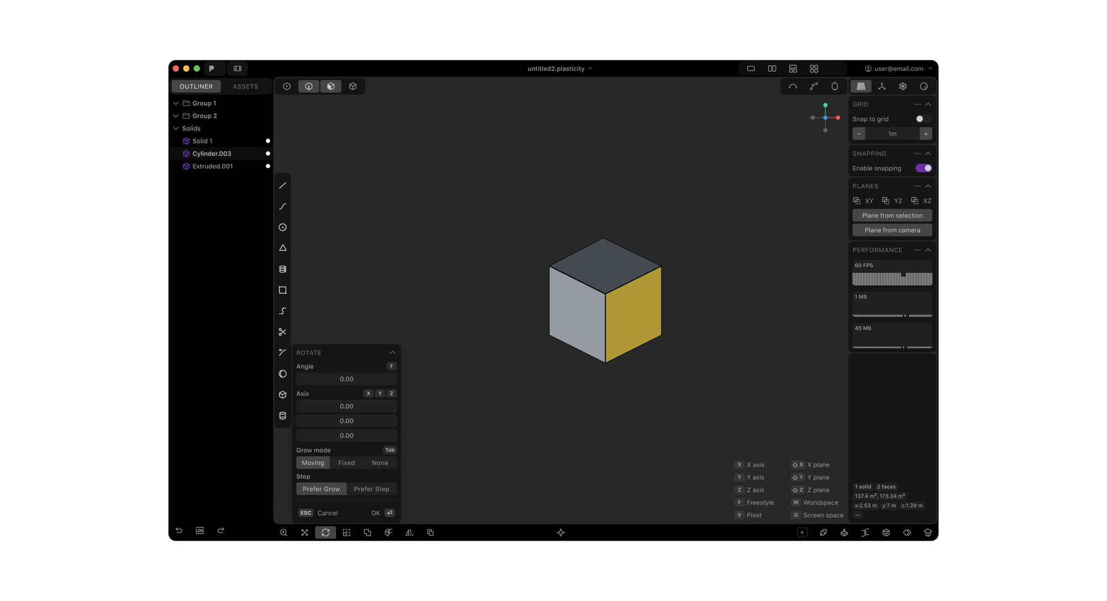
Task: Click the Mirror command icon in the bottom bar
Action: (x=409, y=532)
